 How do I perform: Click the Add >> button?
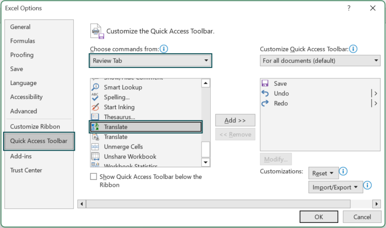point(235,120)
